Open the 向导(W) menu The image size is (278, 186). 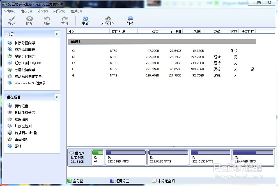[59, 11]
